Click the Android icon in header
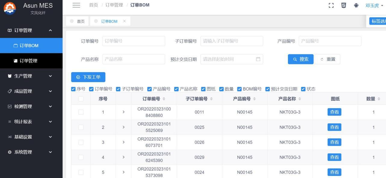 pos(356,5)
